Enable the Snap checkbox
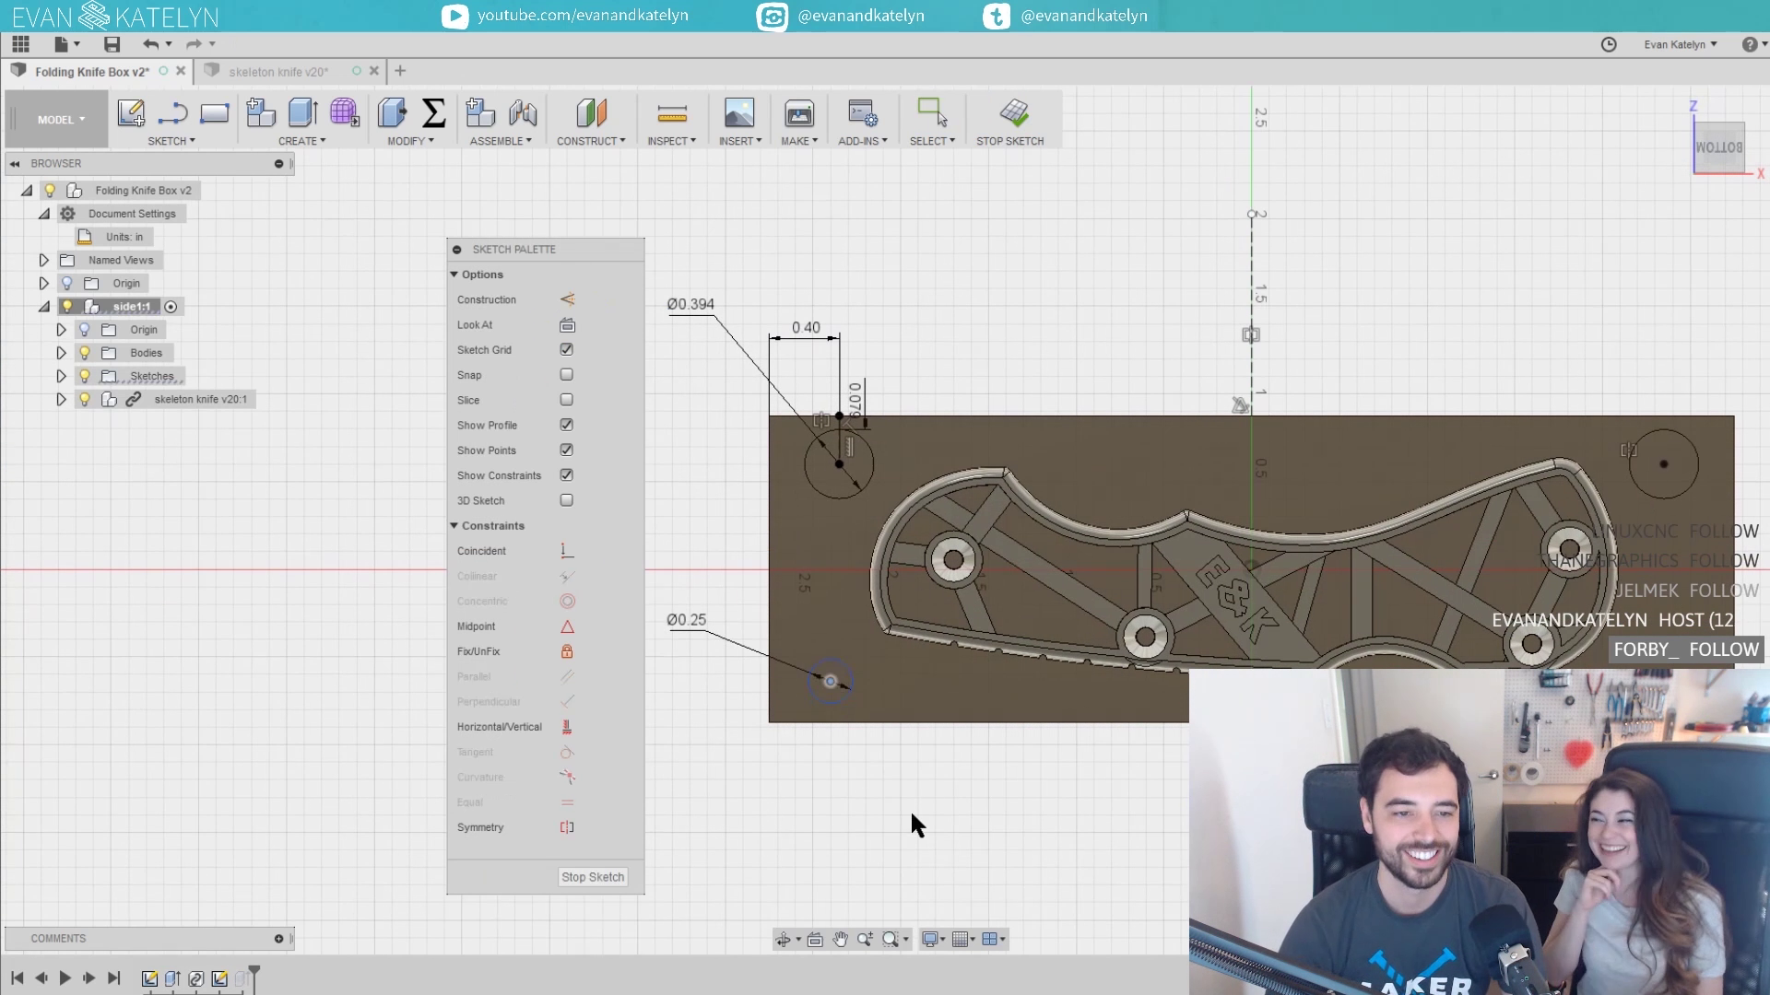 tap(566, 374)
